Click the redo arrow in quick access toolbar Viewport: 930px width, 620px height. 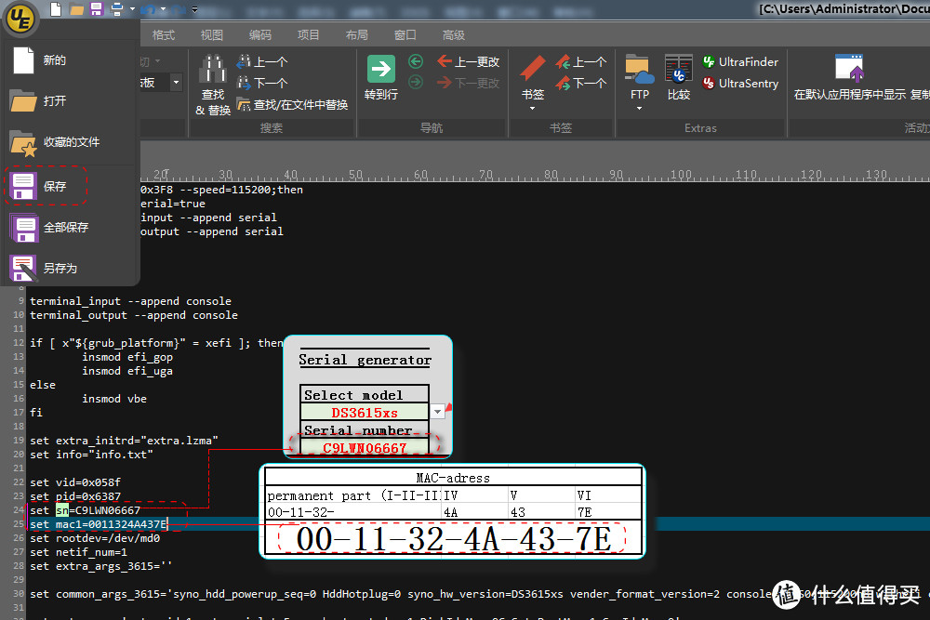[x=179, y=9]
